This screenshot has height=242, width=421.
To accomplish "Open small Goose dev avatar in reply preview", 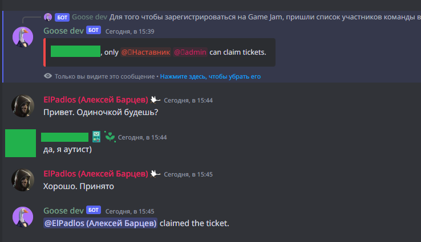I will [x=48, y=17].
